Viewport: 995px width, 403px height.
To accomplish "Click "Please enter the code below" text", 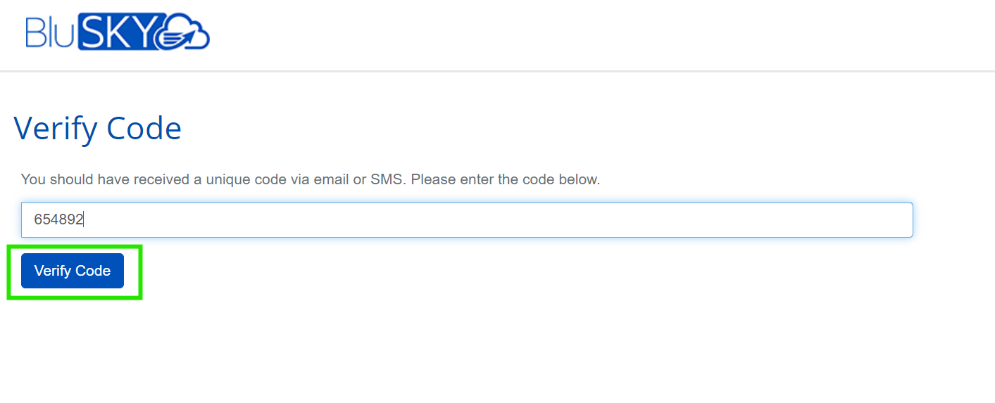I will (506, 179).
